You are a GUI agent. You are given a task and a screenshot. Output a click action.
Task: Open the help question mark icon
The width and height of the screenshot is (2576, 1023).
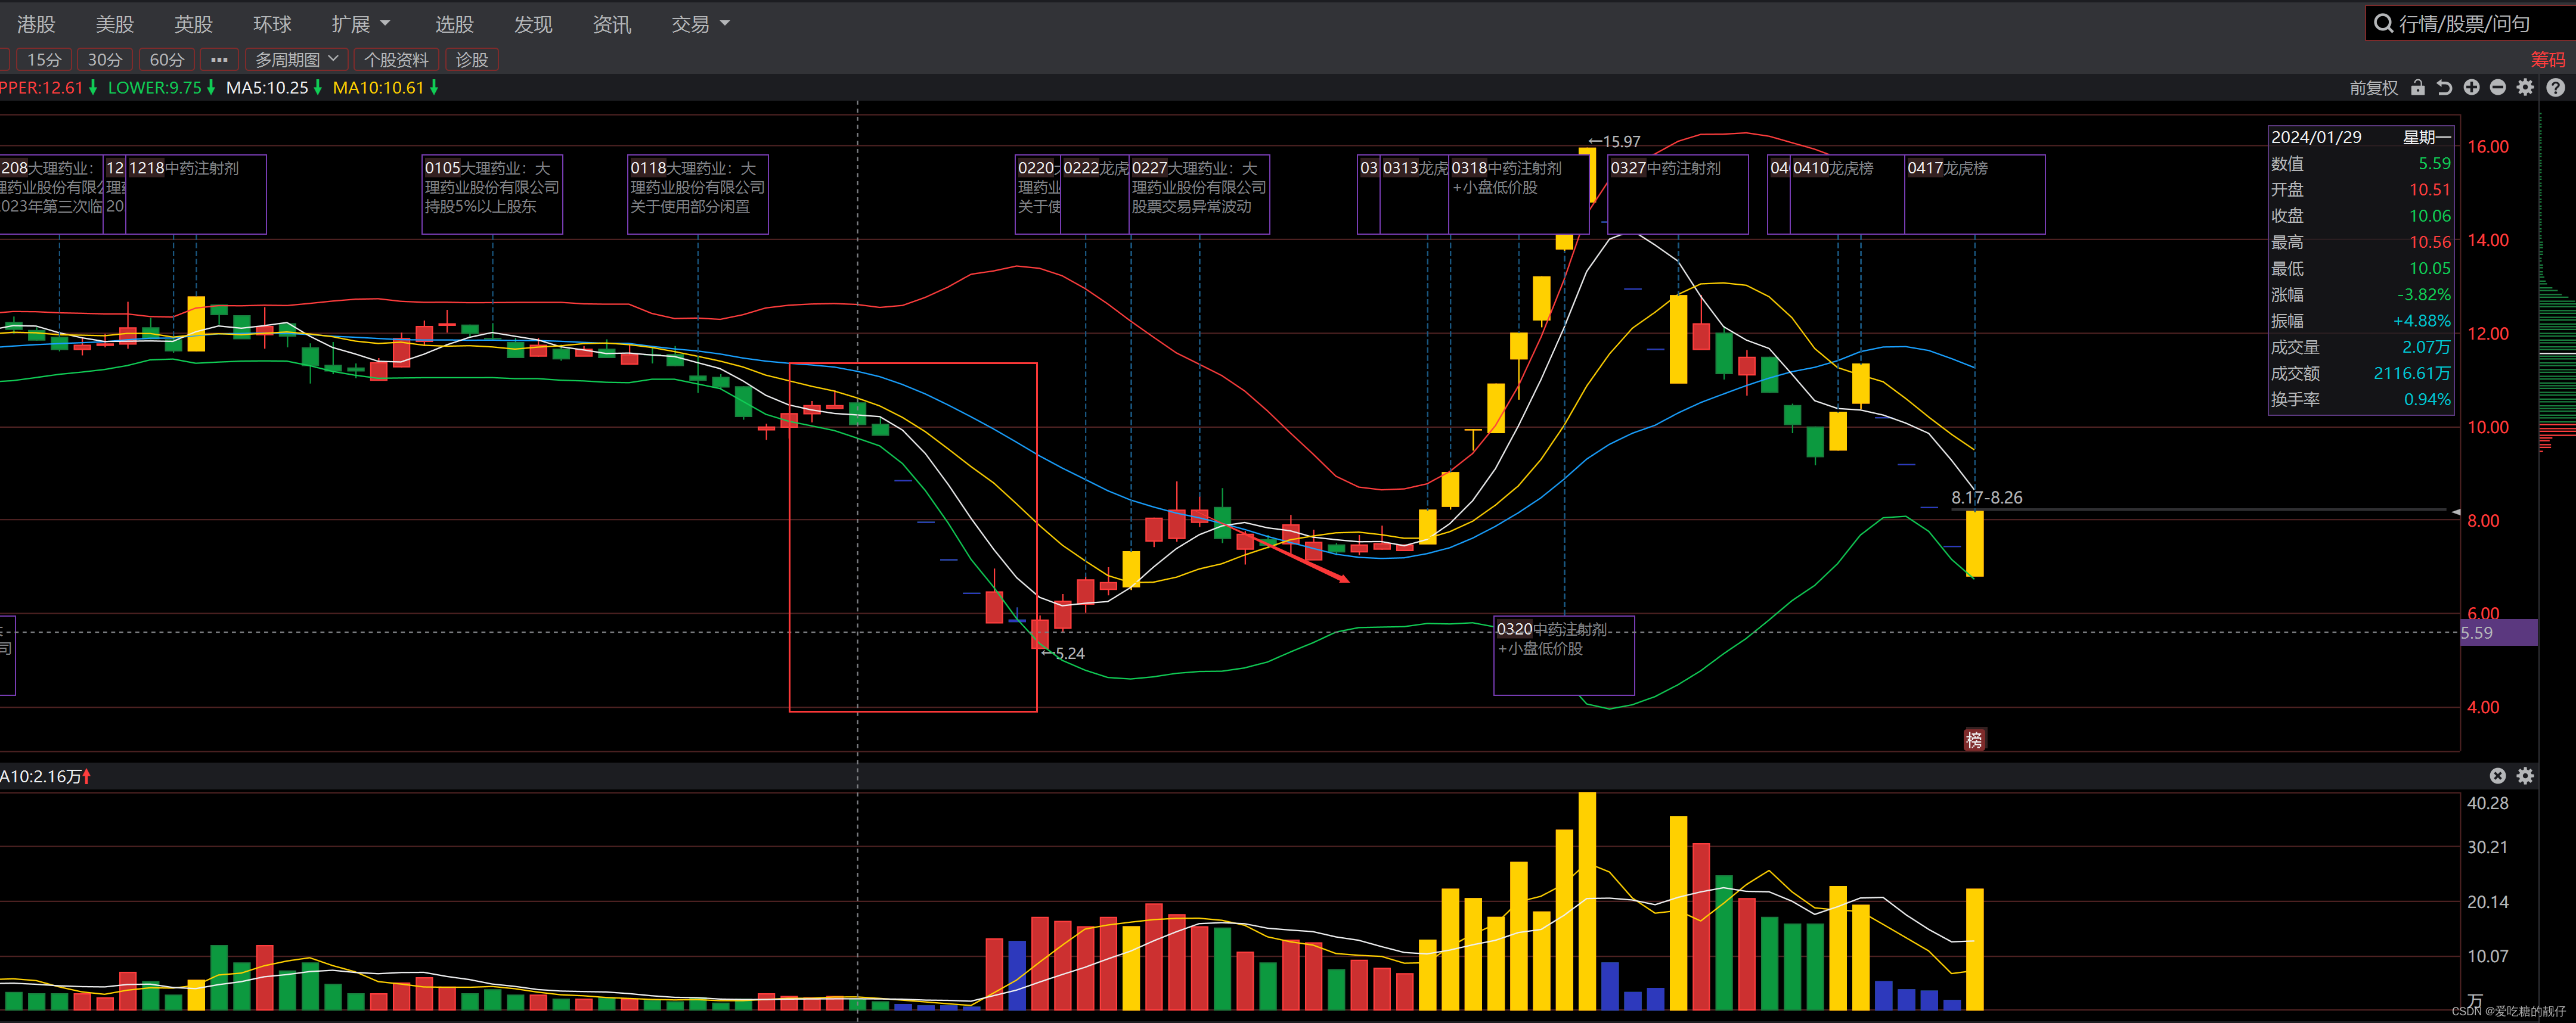pos(2555,88)
